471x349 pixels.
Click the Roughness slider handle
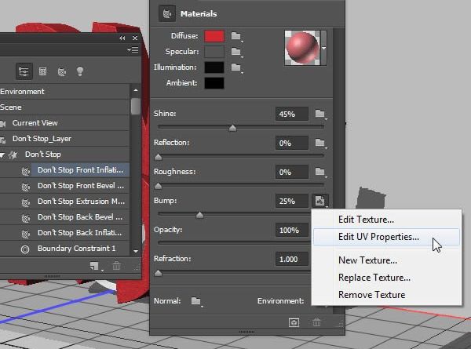coord(158,186)
